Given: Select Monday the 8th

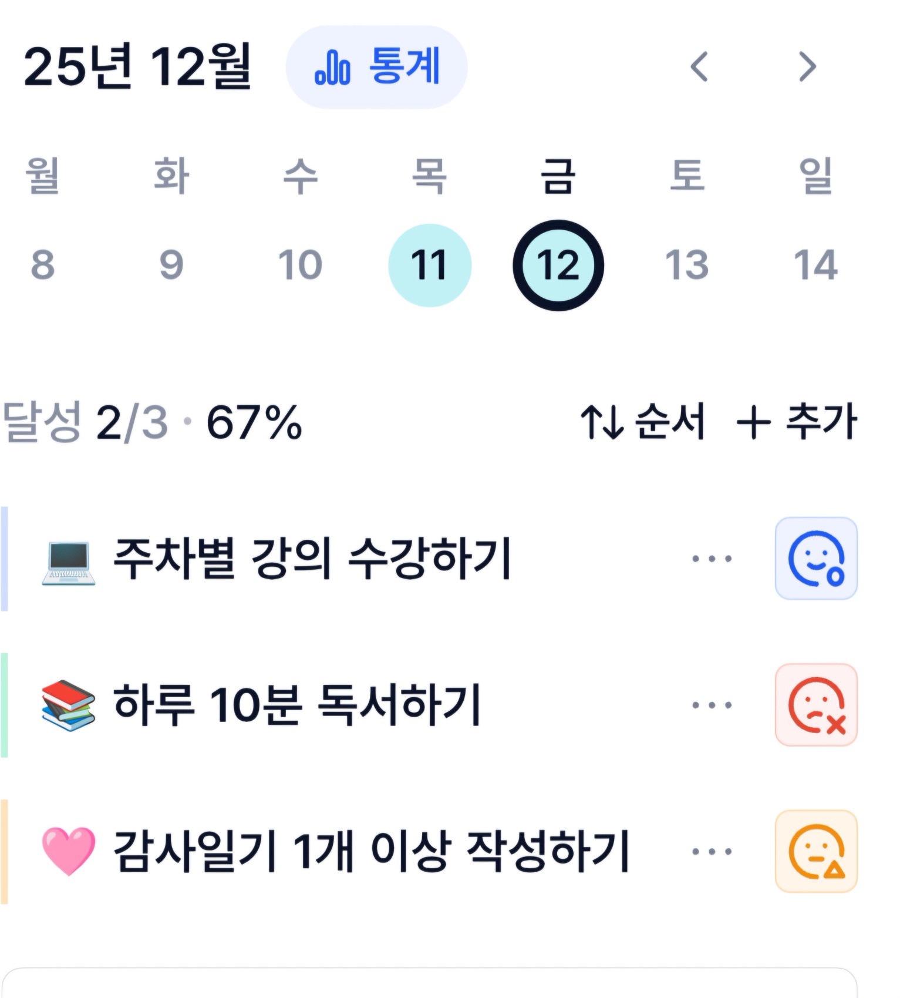Looking at the screenshot, I should pos(43,265).
